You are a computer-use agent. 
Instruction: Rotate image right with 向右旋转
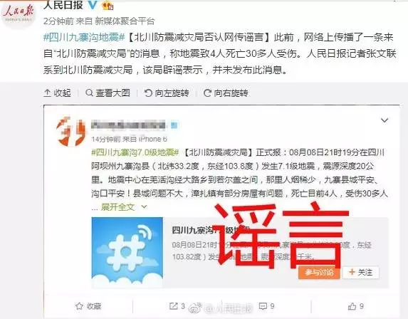[x=226, y=93]
